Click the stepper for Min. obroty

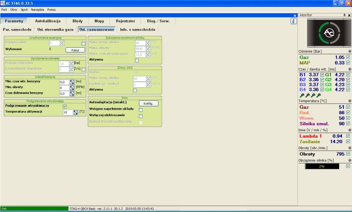tap(72, 88)
